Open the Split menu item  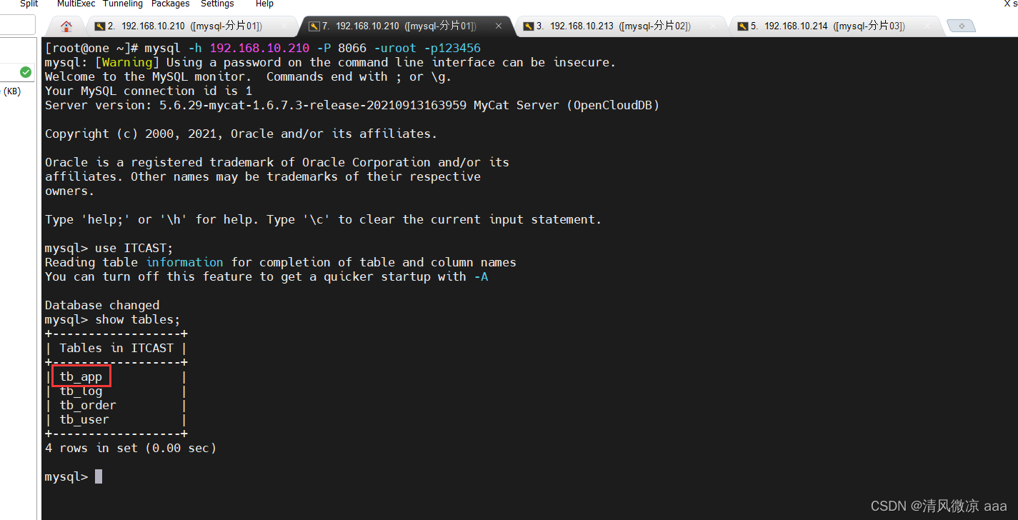coord(29,4)
